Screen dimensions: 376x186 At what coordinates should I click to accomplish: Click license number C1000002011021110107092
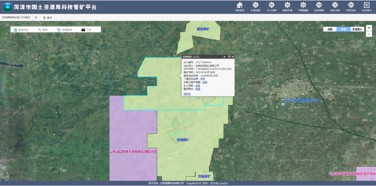(x=214, y=69)
